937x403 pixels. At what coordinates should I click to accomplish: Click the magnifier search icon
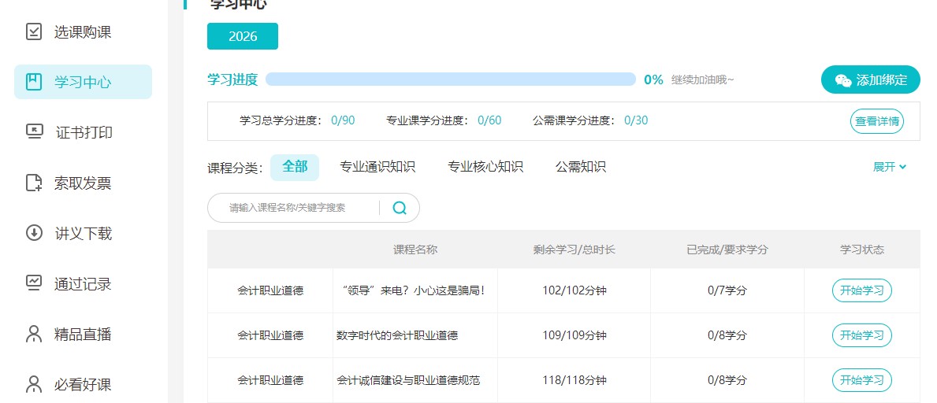click(400, 208)
